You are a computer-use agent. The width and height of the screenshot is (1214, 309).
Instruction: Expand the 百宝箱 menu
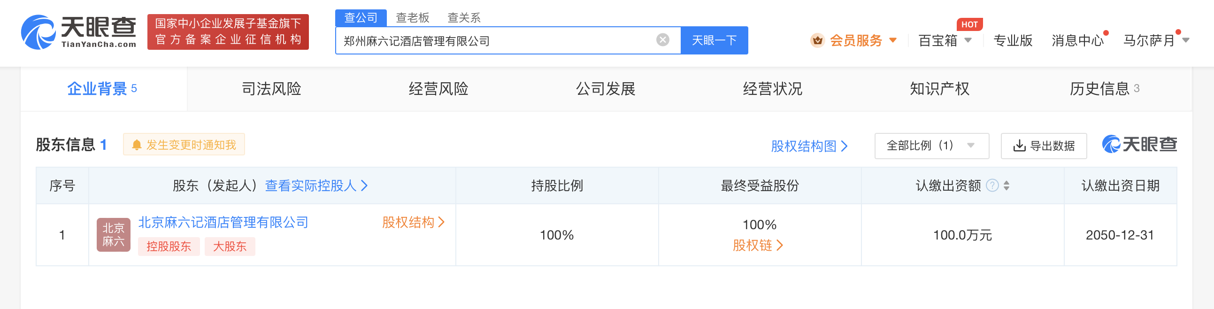[945, 40]
